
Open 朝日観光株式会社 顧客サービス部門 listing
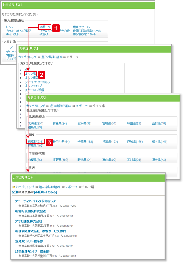click(x=41, y=231)
